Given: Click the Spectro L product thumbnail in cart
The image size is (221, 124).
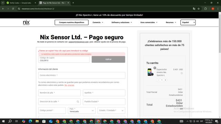Looking at the screenshot, I should (151, 72).
